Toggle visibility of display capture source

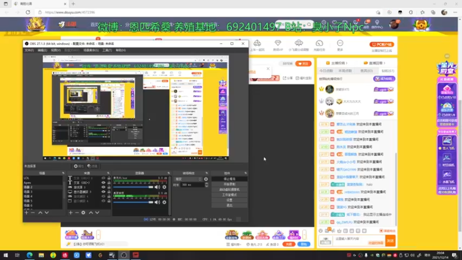tap(103, 192)
